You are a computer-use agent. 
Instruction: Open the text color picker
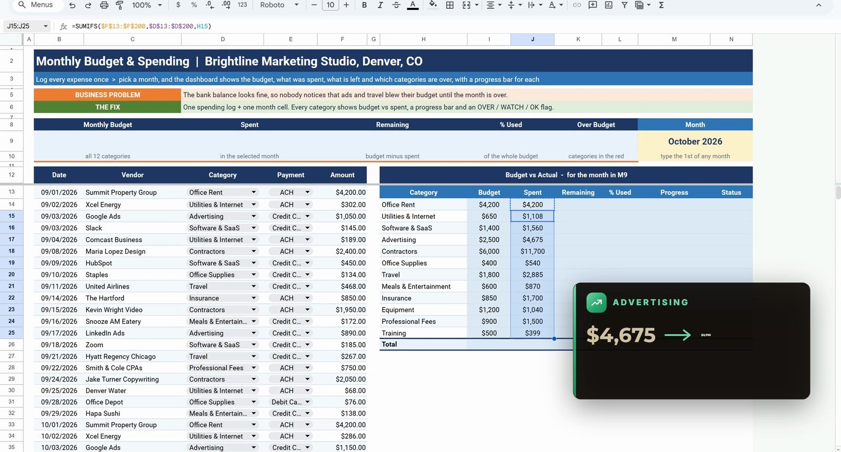coord(413,5)
